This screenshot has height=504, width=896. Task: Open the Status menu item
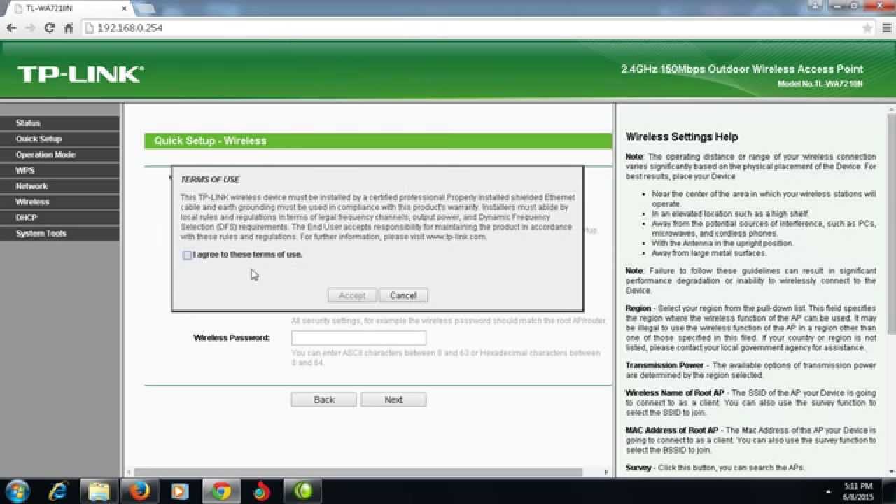59,123
